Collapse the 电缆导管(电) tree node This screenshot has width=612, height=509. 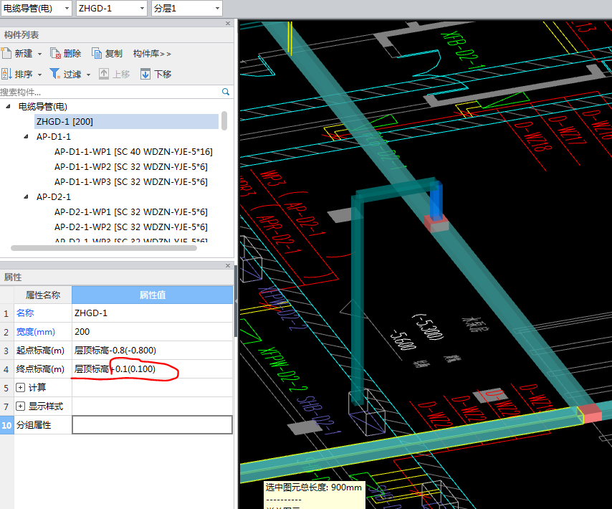pos(8,106)
